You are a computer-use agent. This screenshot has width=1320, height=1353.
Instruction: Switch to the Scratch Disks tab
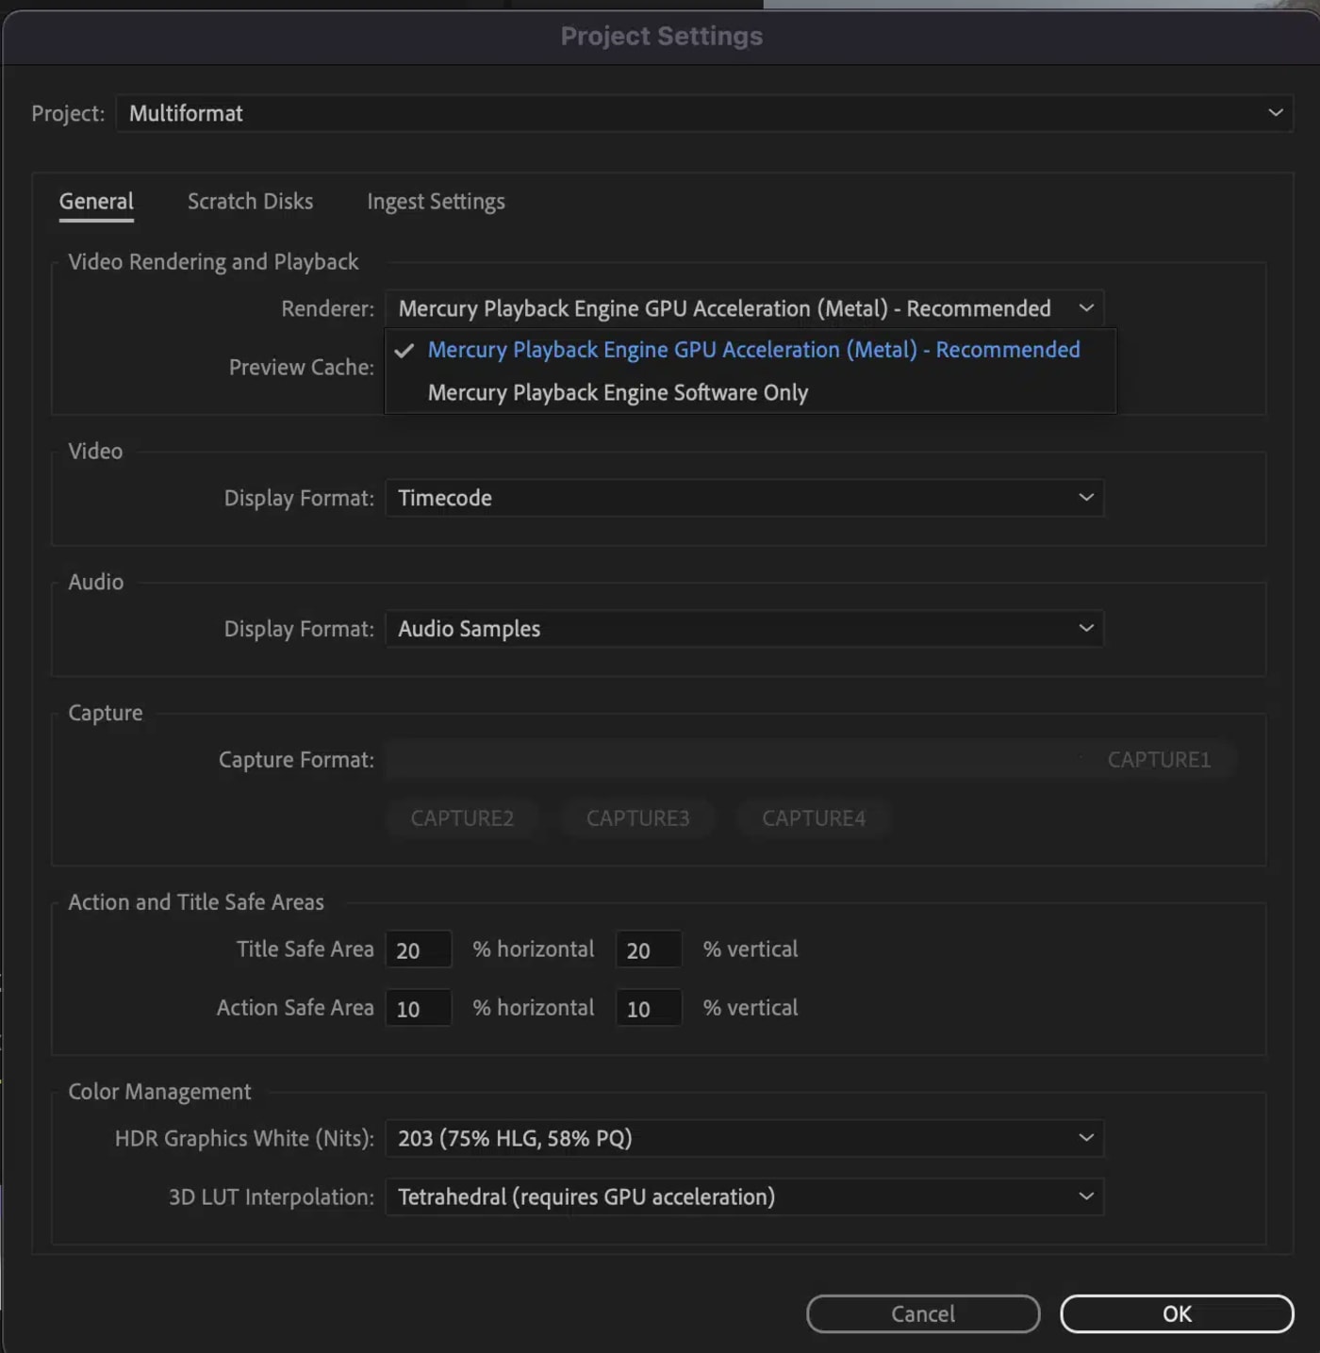(250, 202)
